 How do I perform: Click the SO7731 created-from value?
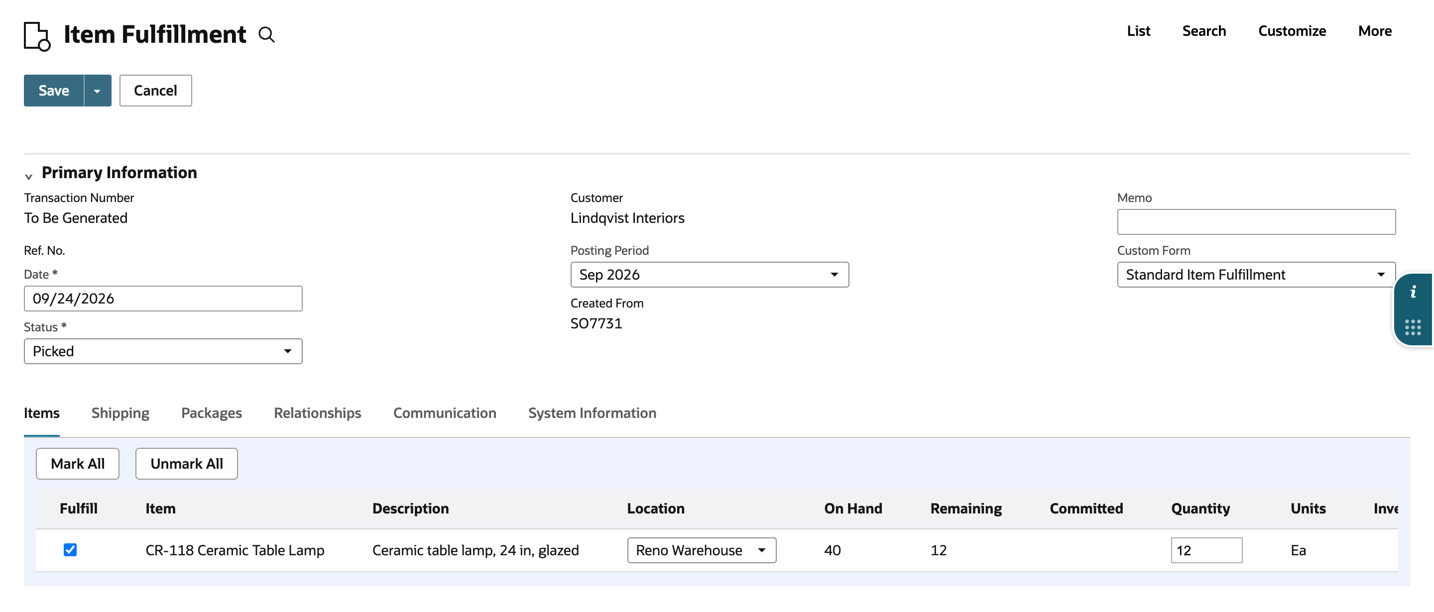596,323
